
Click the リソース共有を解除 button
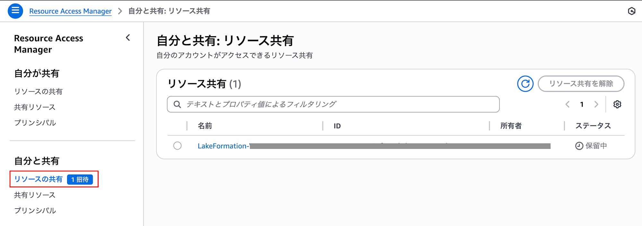581,84
